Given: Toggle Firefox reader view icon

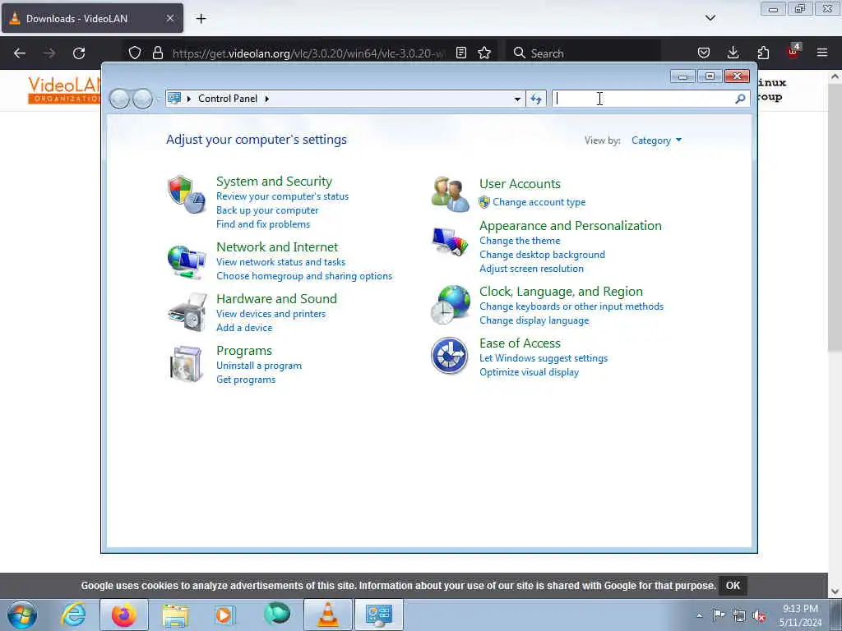Looking at the screenshot, I should [x=460, y=53].
